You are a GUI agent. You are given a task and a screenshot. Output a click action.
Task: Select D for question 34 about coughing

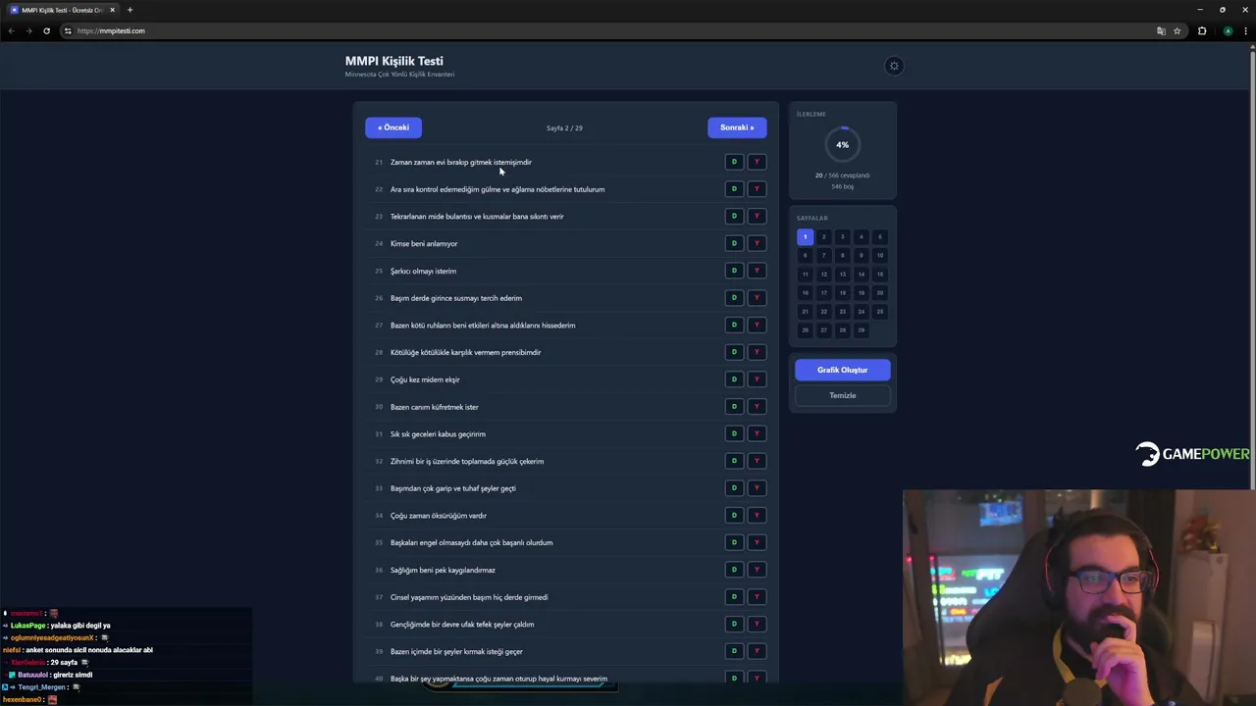tap(734, 515)
